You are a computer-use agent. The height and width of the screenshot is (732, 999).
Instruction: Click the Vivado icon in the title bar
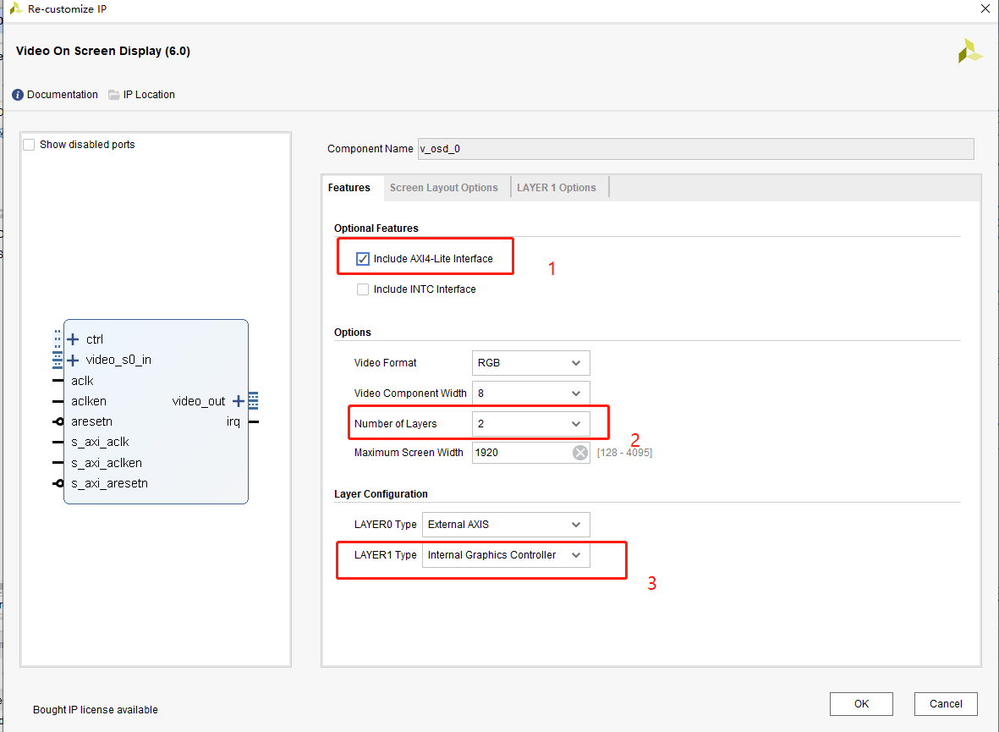[x=16, y=9]
